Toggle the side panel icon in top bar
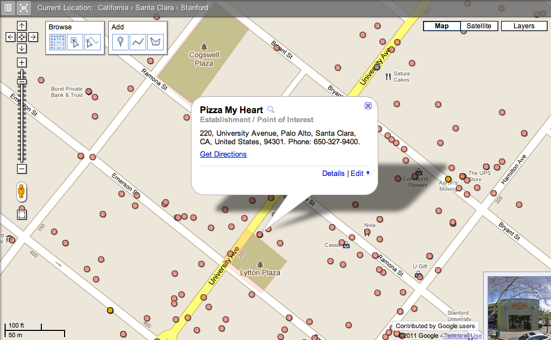 point(8,8)
